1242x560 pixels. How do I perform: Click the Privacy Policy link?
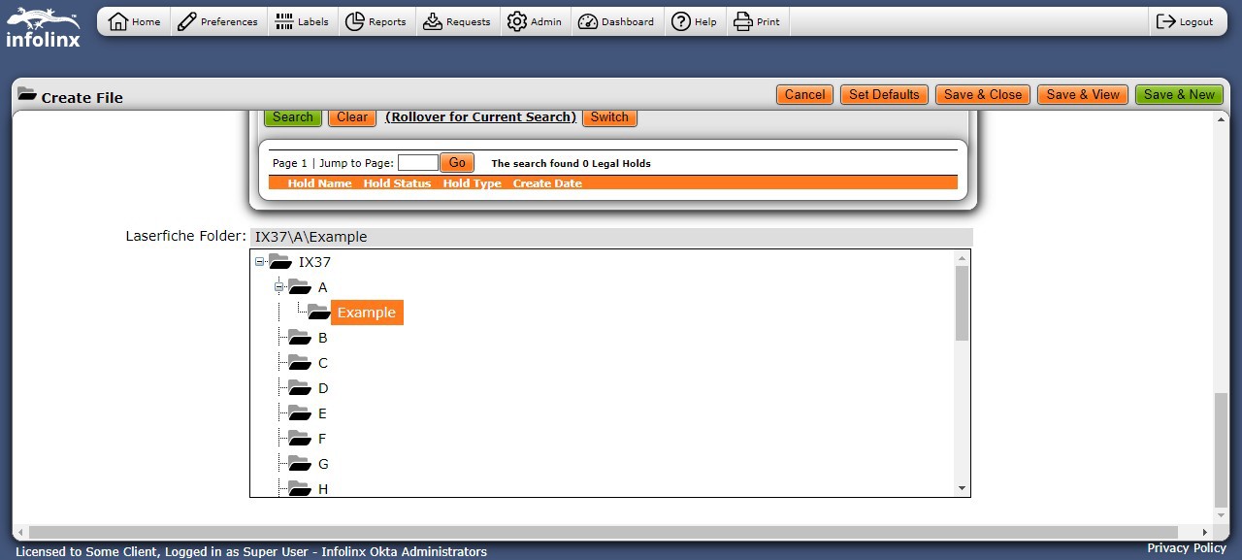(x=1186, y=548)
